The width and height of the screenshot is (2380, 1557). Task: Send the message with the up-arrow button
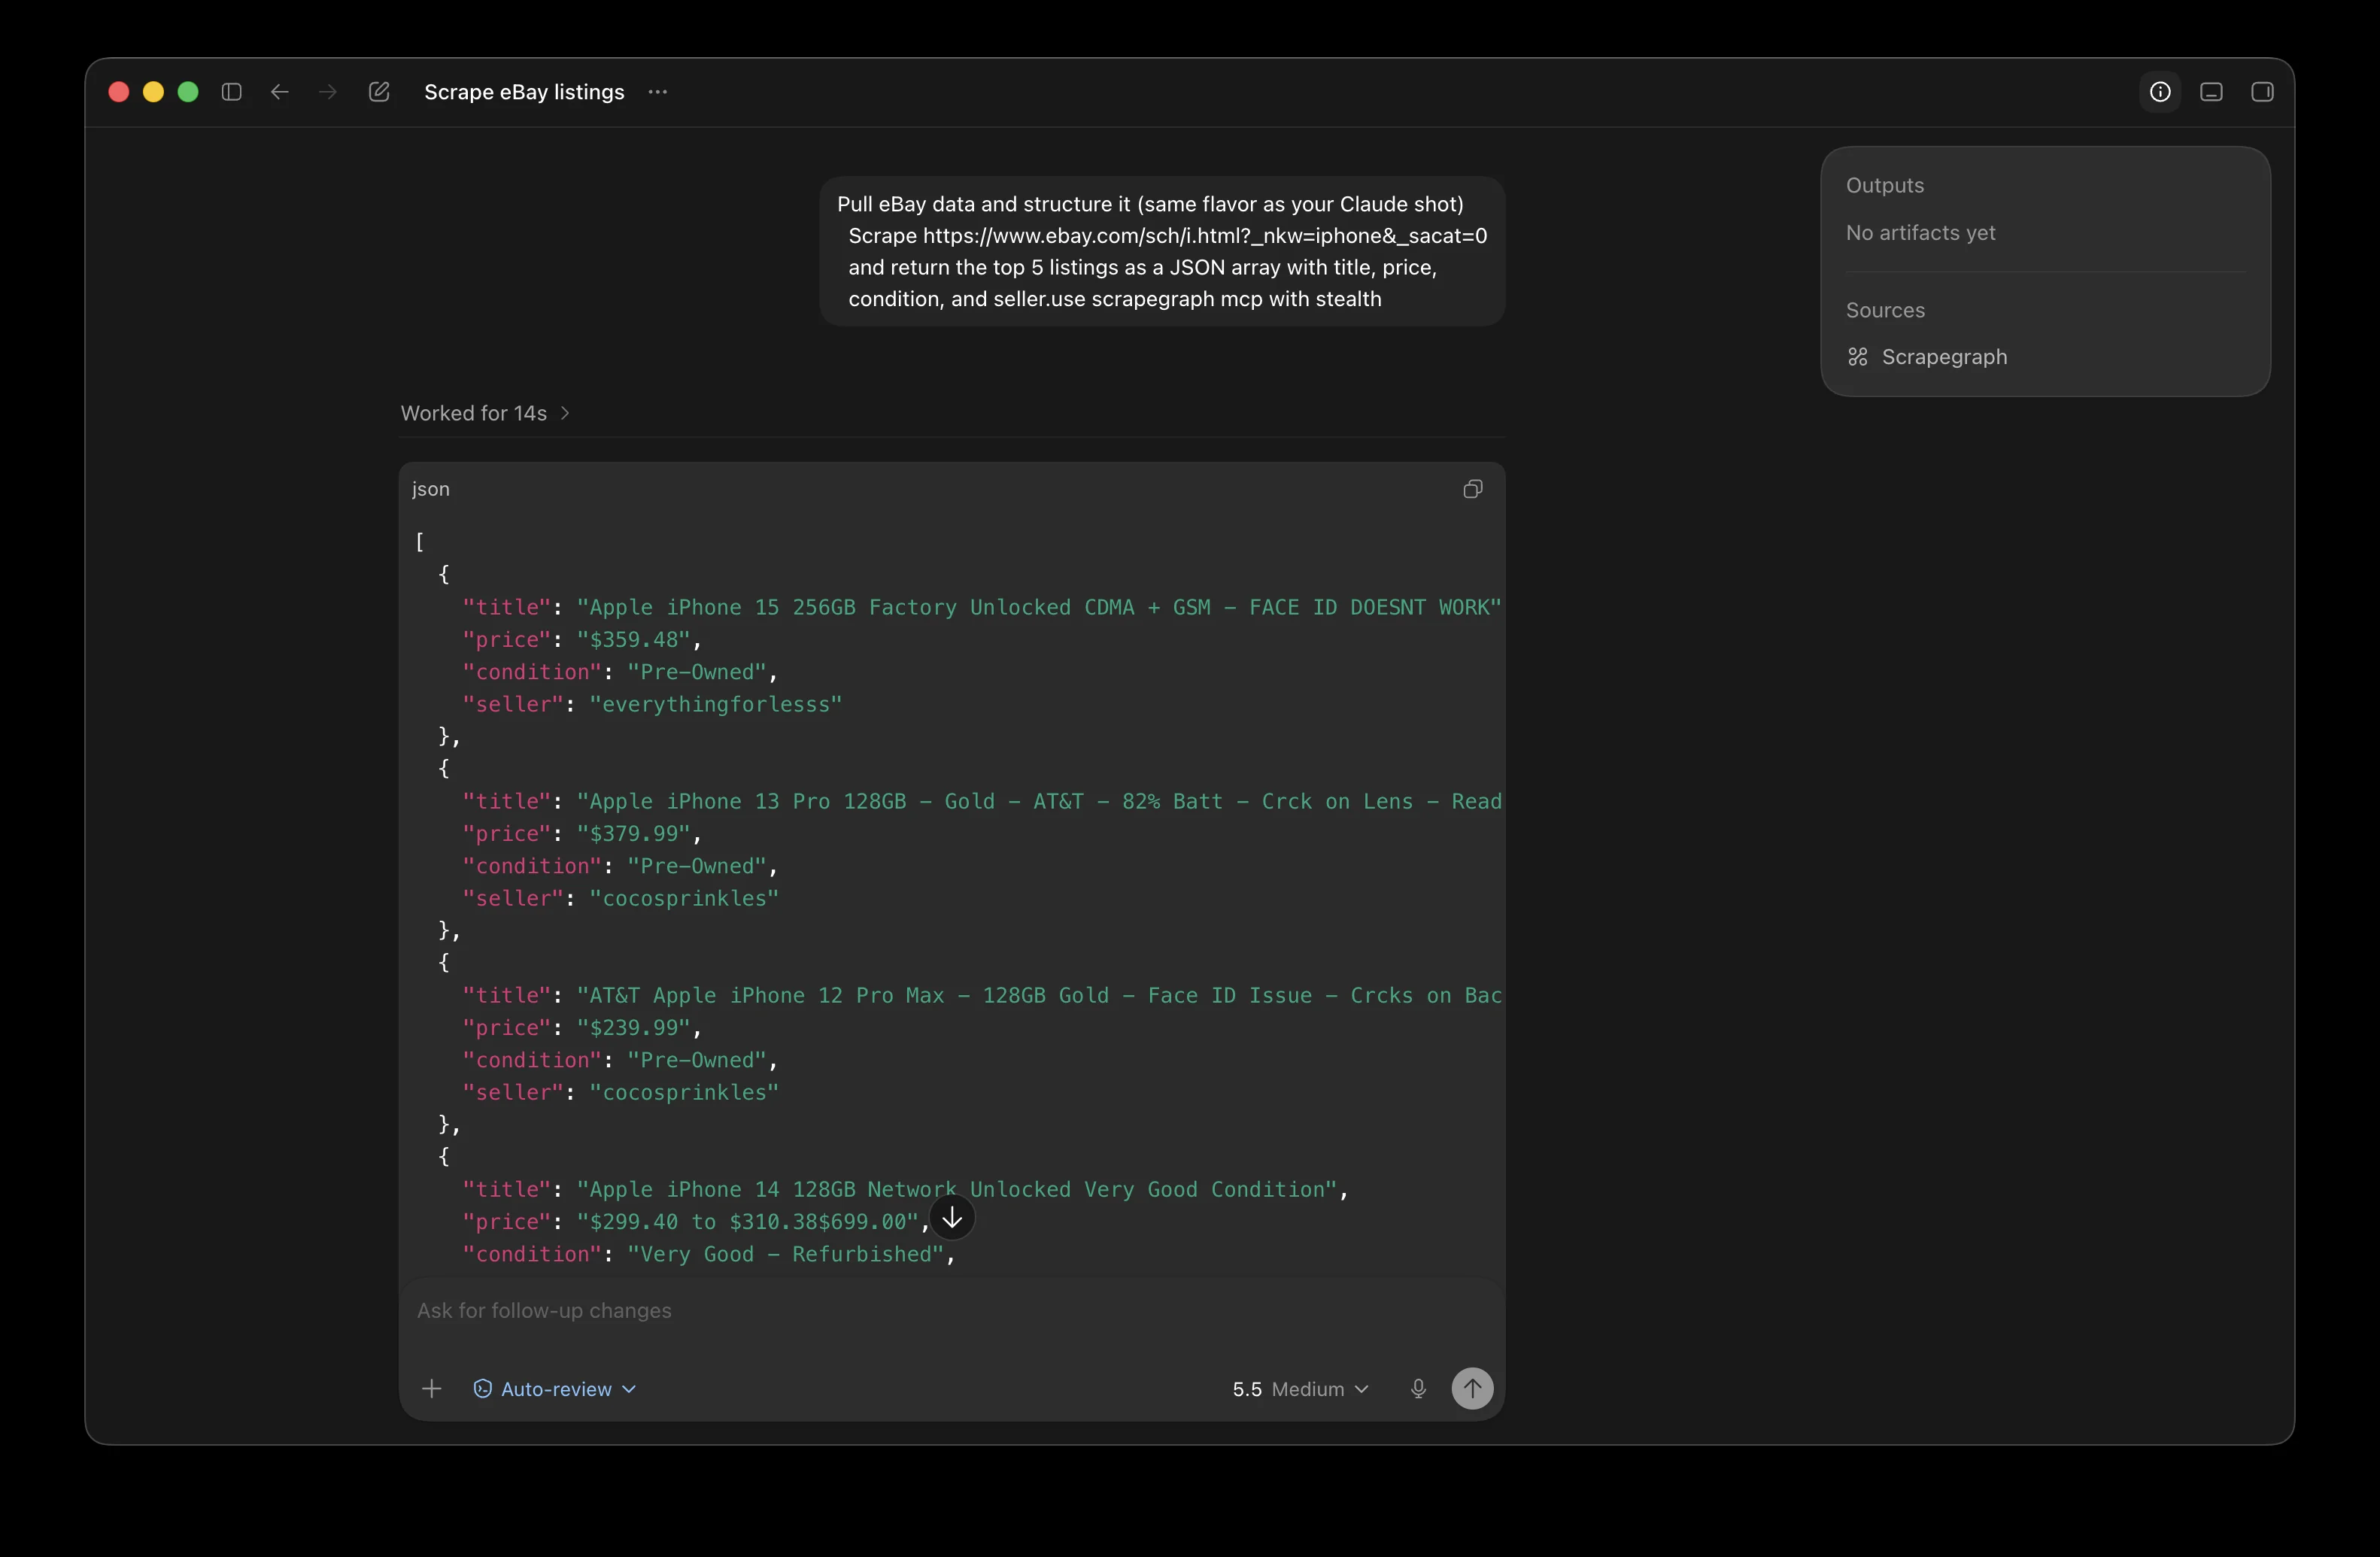coord(1472,1388)
